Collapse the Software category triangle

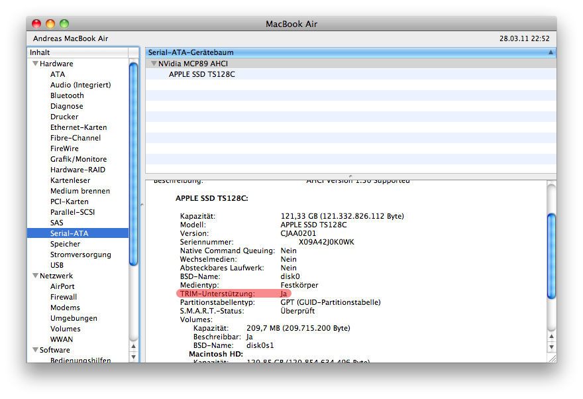point(35,349)
